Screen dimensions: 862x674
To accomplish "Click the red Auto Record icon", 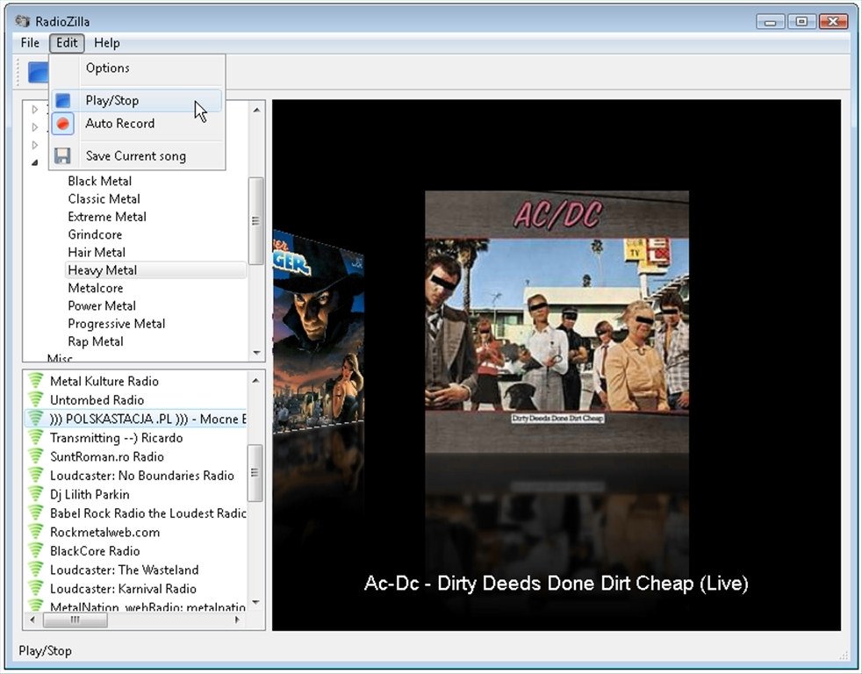I will click(x=62, y=124).
